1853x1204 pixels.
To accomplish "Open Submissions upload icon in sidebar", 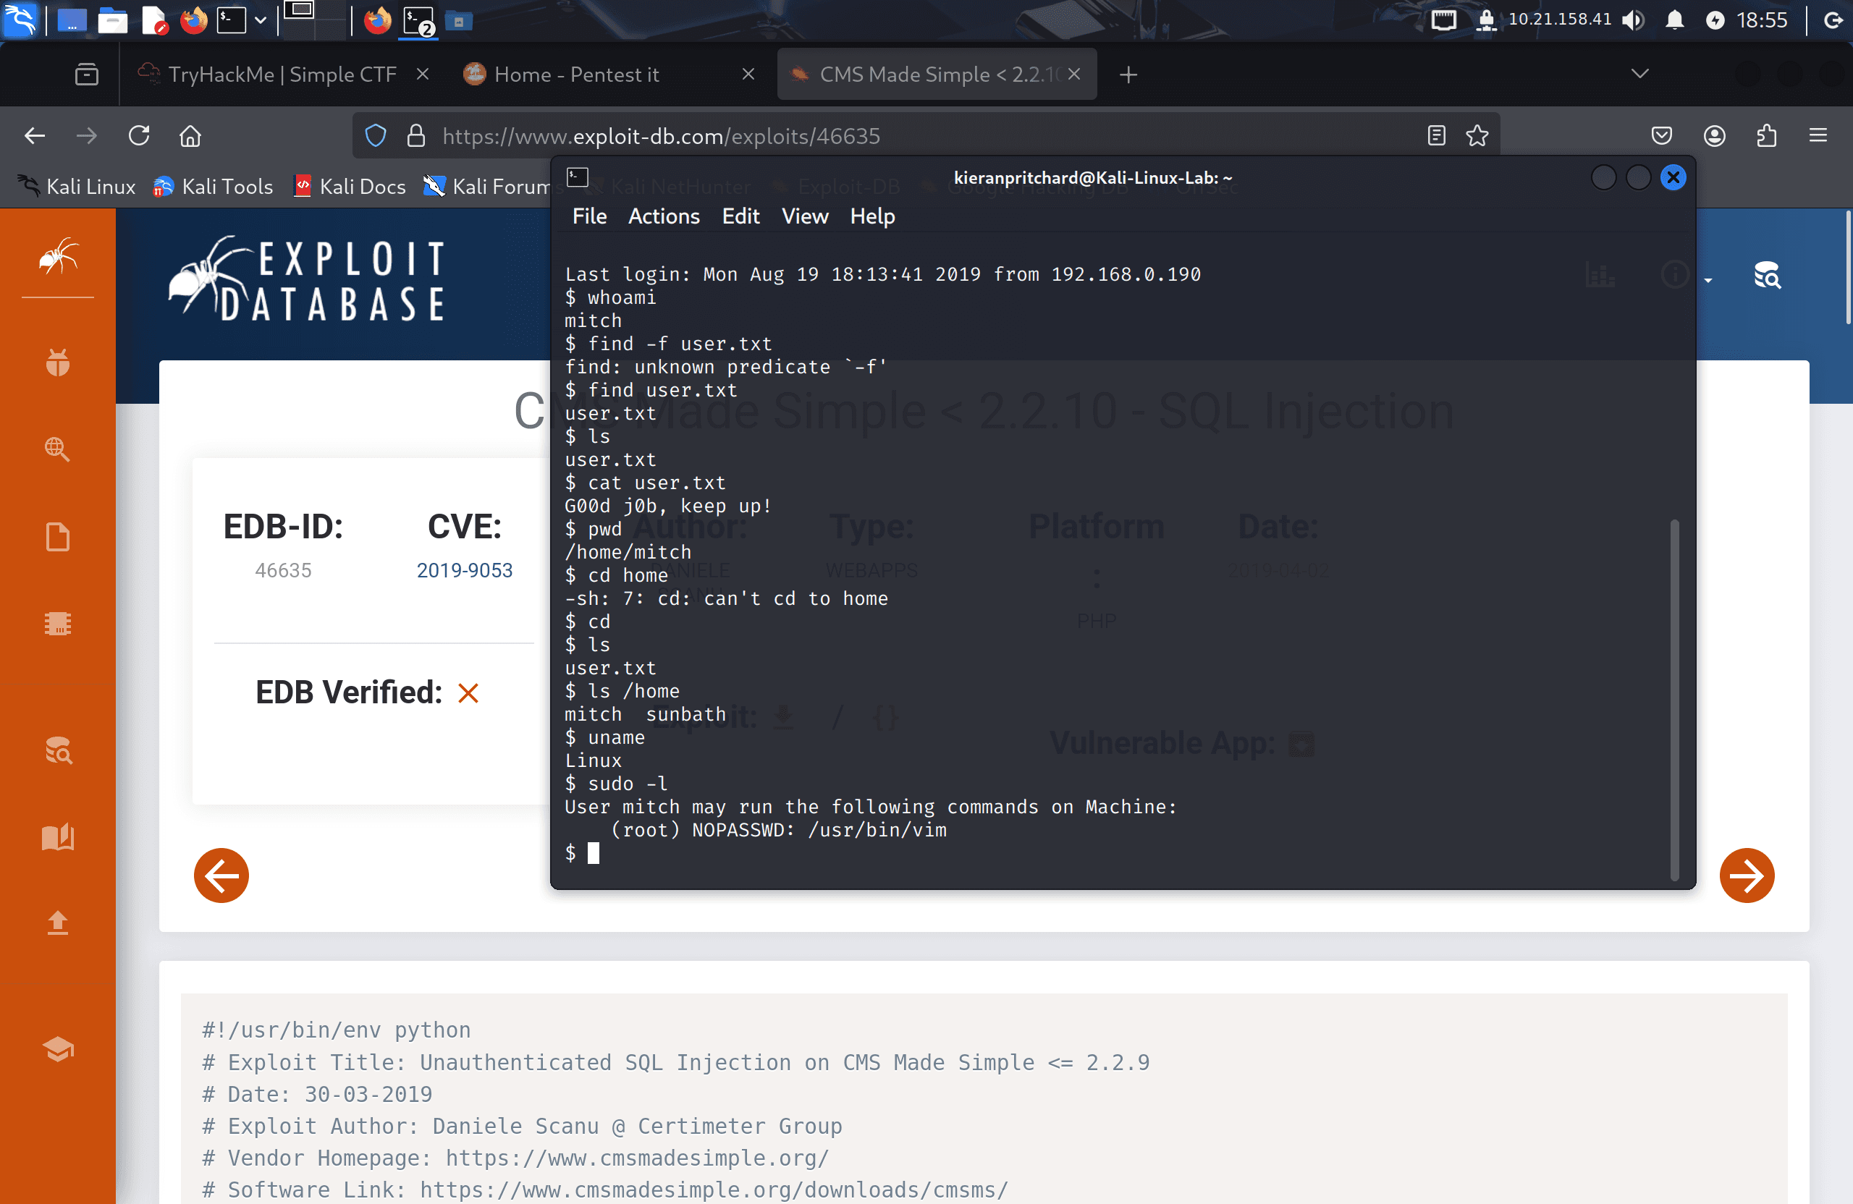I will (x=58, y=923).
